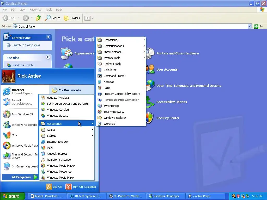Open Windows Media Player from All Programs list
267x200 pixels.
point(67,165)
